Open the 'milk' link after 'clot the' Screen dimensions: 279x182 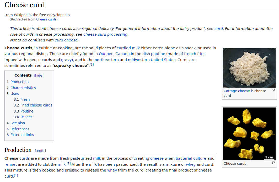(x=62, y=165)
